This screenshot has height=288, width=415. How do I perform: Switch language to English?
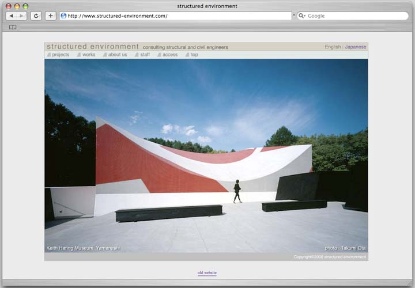click(x=333, y=47)
